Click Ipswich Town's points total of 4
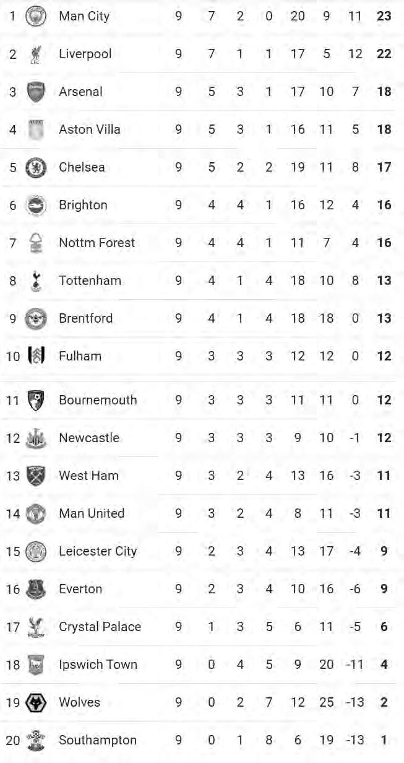 (x=384, y=665)
